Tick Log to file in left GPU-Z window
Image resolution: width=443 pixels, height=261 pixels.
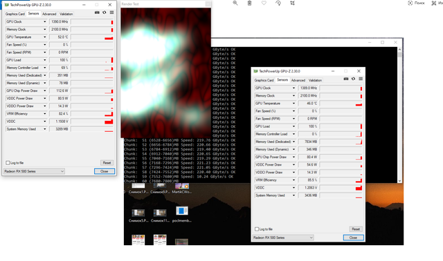[x=8, y=163]
